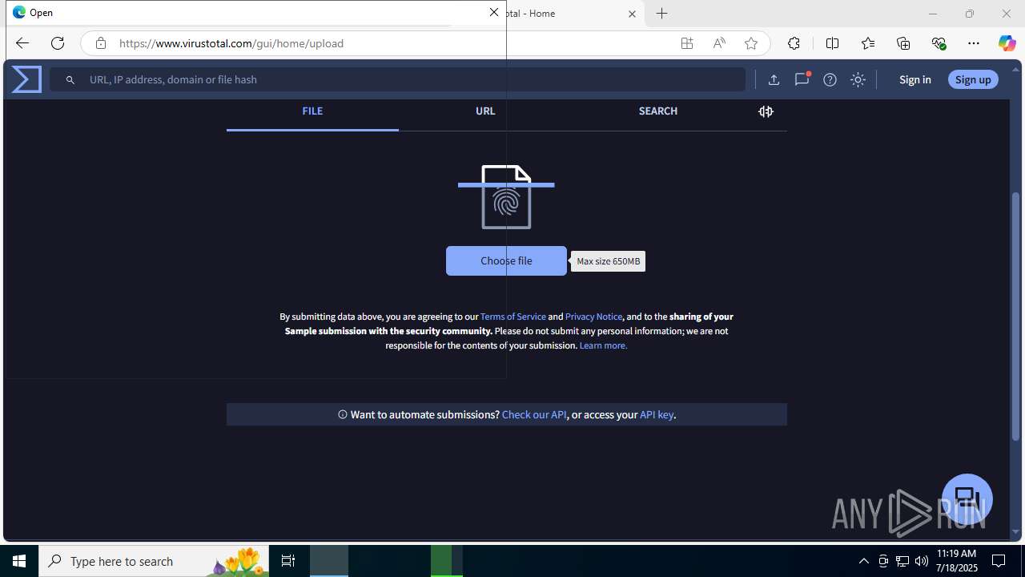Open the API/monitor icon beside SEARCH tab
This screenshot has width=1025, height=577.
click(x=766, y=111)
